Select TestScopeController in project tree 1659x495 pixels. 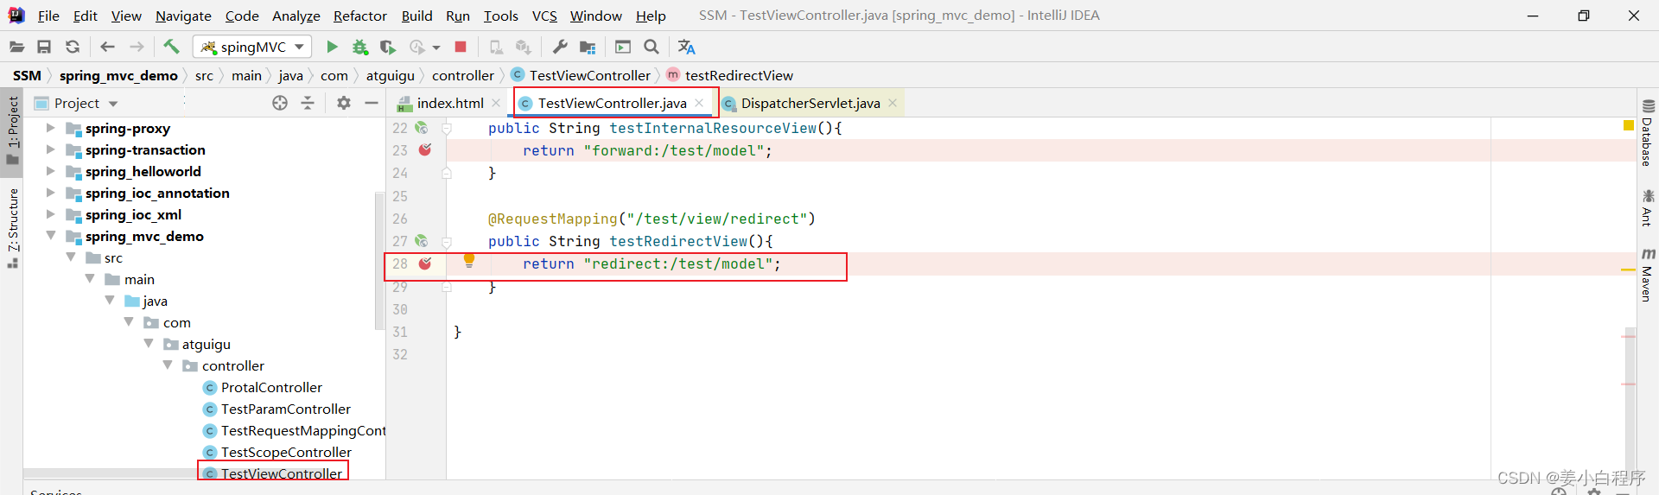click(286, 452)
